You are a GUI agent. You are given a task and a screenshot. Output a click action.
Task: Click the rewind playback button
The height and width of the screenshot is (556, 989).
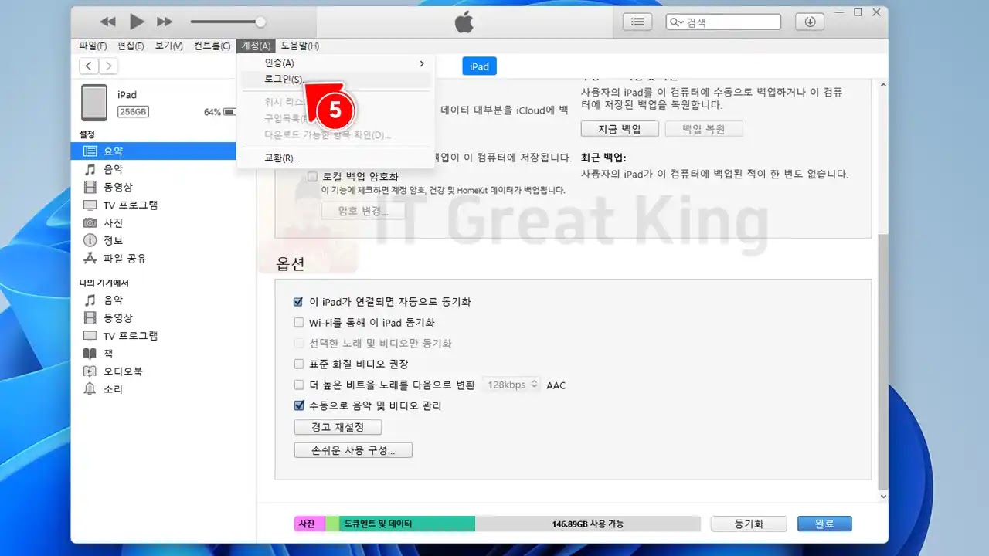108,22
